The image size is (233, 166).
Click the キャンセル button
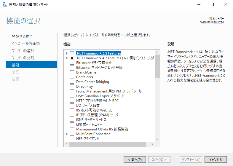[x=216, y=159]
